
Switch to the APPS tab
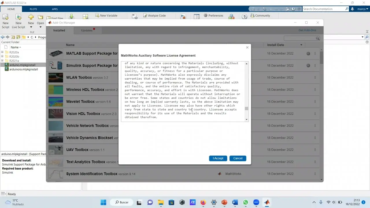click(55, 9)
